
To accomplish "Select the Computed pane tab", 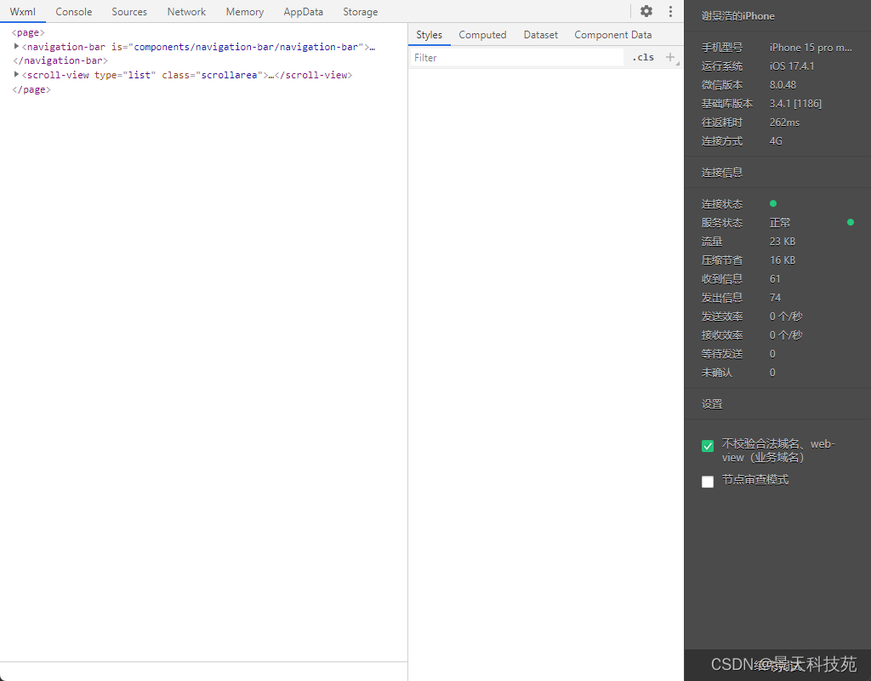I will point(483,34).
